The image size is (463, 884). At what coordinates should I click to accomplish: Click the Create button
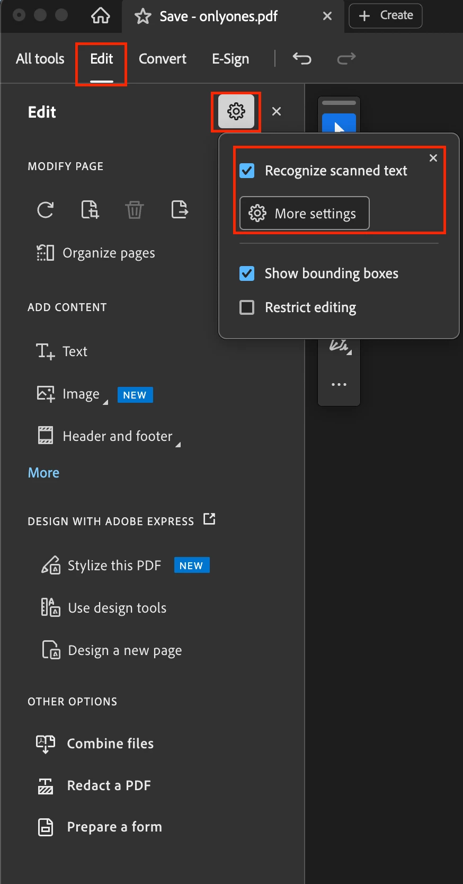(386, 15)
